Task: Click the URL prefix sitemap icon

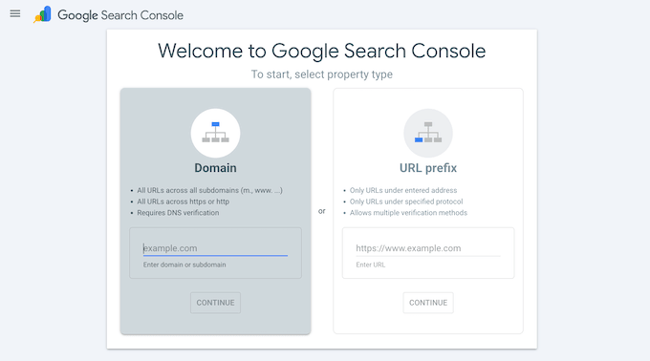Action: coord(428,133)
